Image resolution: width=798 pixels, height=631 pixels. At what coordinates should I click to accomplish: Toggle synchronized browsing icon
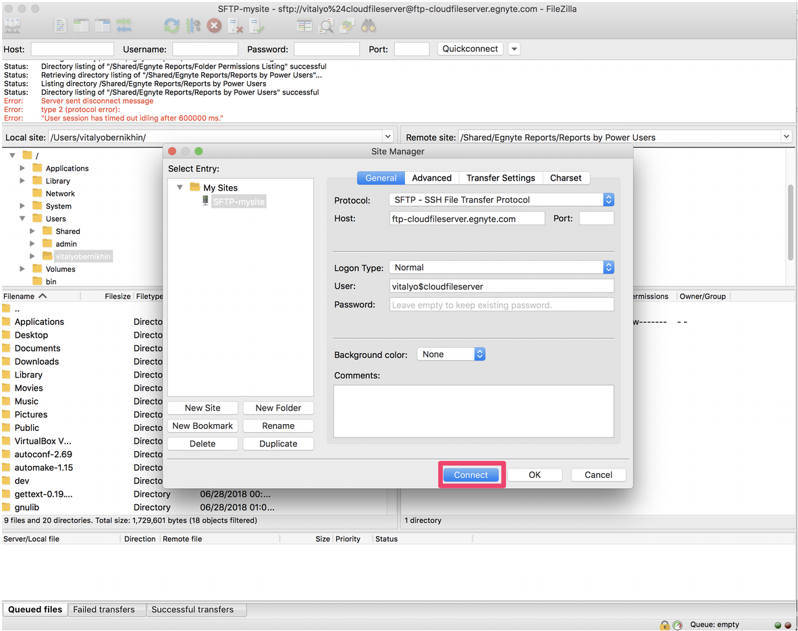pos(347,26)
